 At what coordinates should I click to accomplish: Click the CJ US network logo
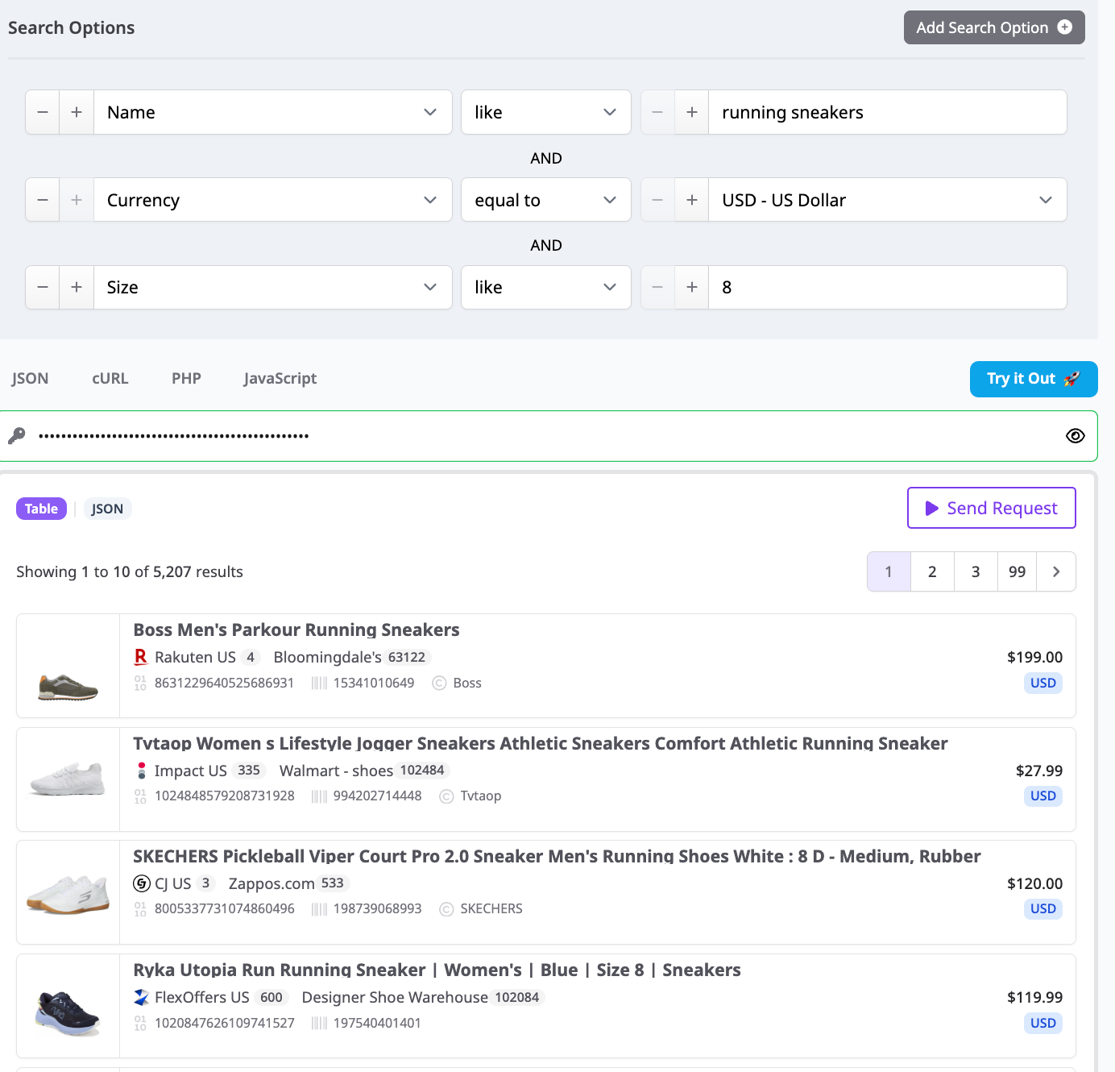142,883
